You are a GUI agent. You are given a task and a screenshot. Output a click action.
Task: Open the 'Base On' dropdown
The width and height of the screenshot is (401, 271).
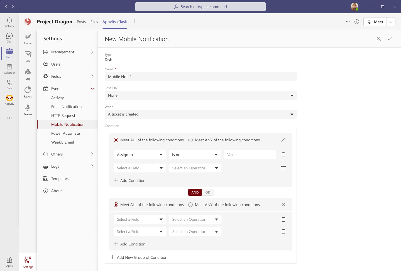coord(200,96)
